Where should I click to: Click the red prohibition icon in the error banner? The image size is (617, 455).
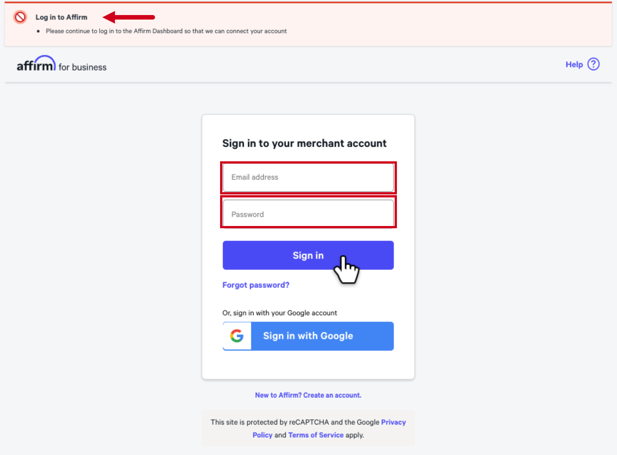[x=20, y=17]
